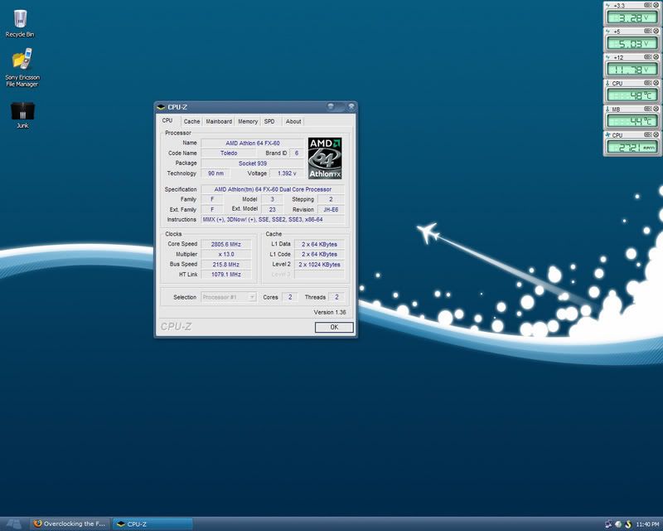The width and height of the screenshot is (663, 531).
Task: Click the Voltage value '1.392 v'
Action: tap(287, 173)
